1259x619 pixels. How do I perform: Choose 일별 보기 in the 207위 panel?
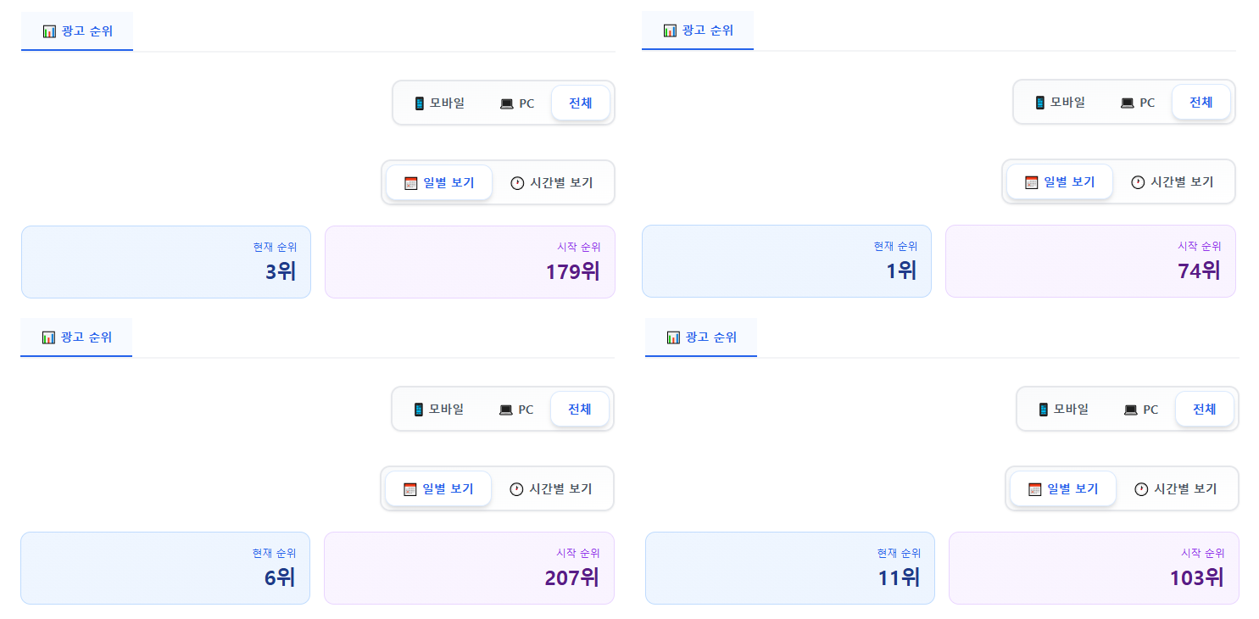tap(438, 489)
